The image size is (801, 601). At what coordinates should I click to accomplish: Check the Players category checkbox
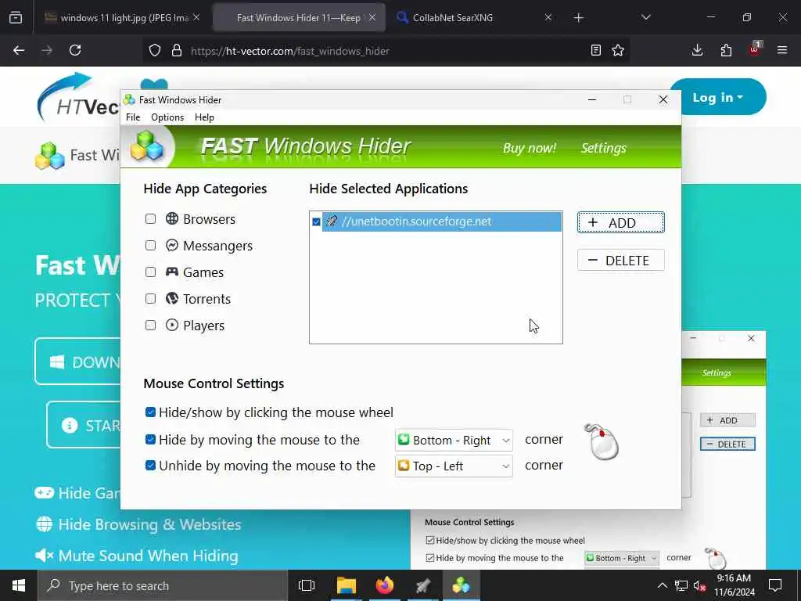click(x=150, y=325)
